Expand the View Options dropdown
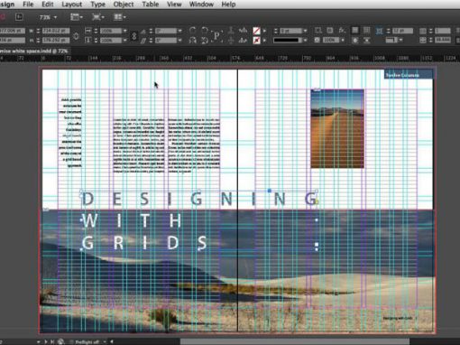This screenshot has height=345, width=460. (77, 17)
